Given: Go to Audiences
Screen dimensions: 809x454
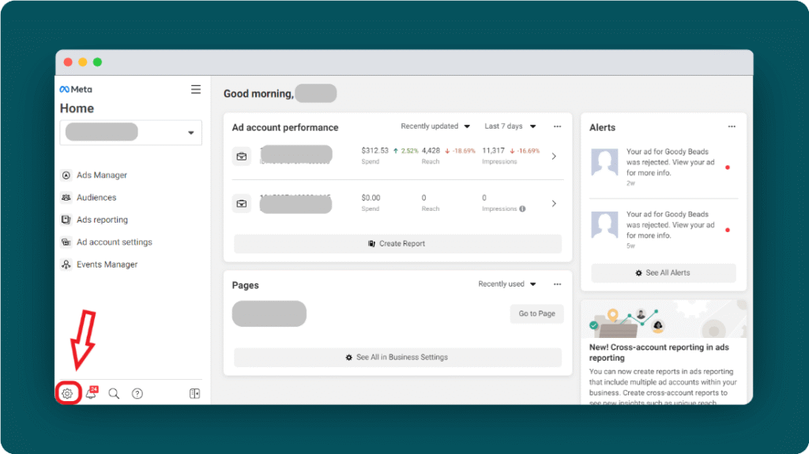Looking at the screenshot, I should pyautogui.click(x=96, y=197).
